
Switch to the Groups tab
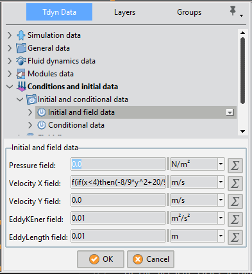point(189,12)
